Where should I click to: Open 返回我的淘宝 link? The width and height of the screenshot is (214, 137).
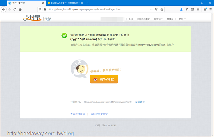[143, 19]
